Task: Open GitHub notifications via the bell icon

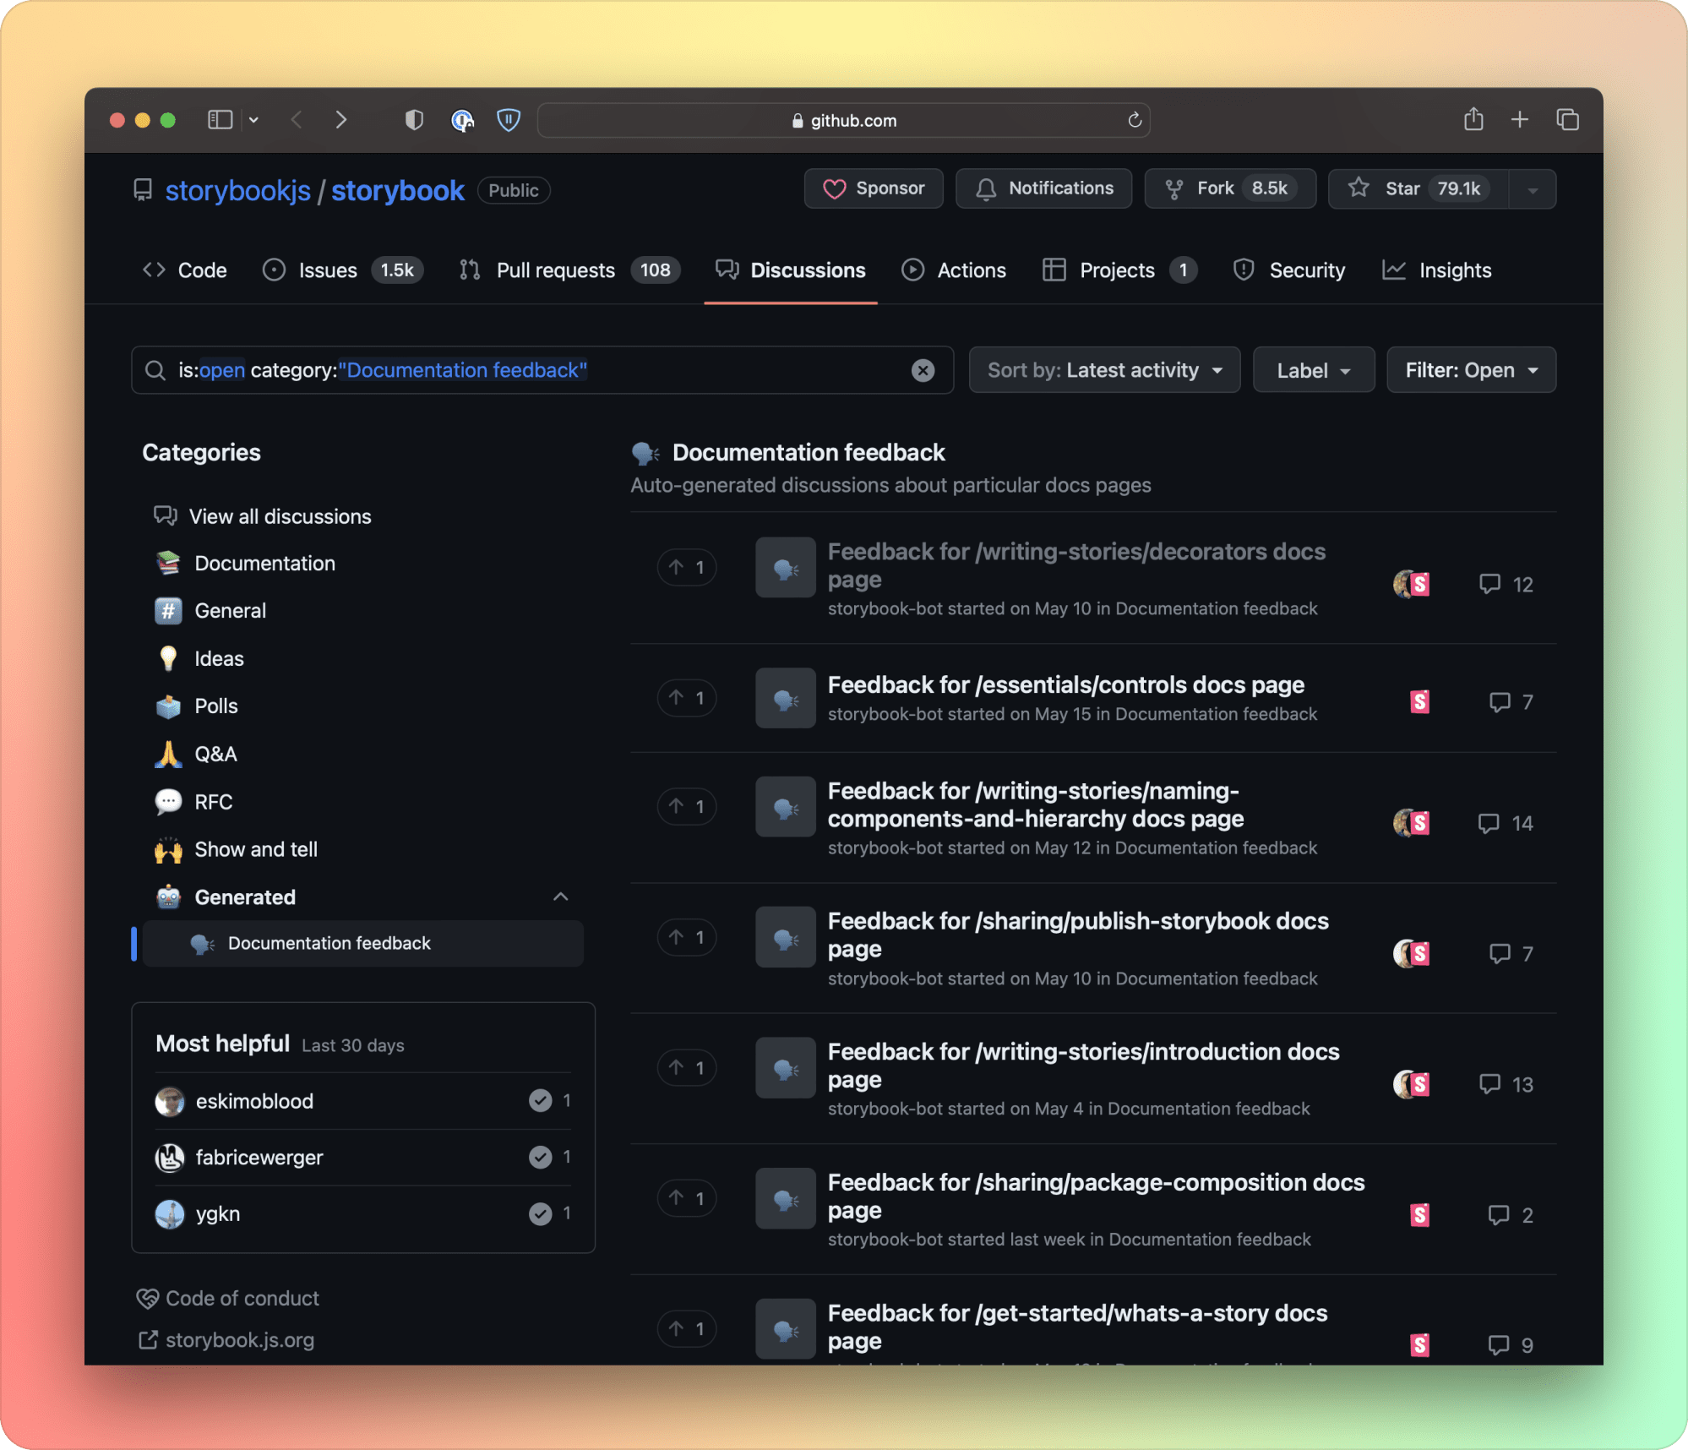Action: click(x=1043, y=188)
